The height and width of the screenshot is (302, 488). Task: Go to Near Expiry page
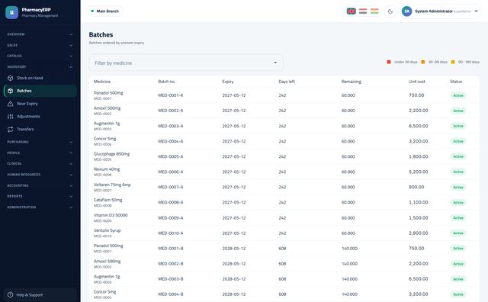pos(40,104)
